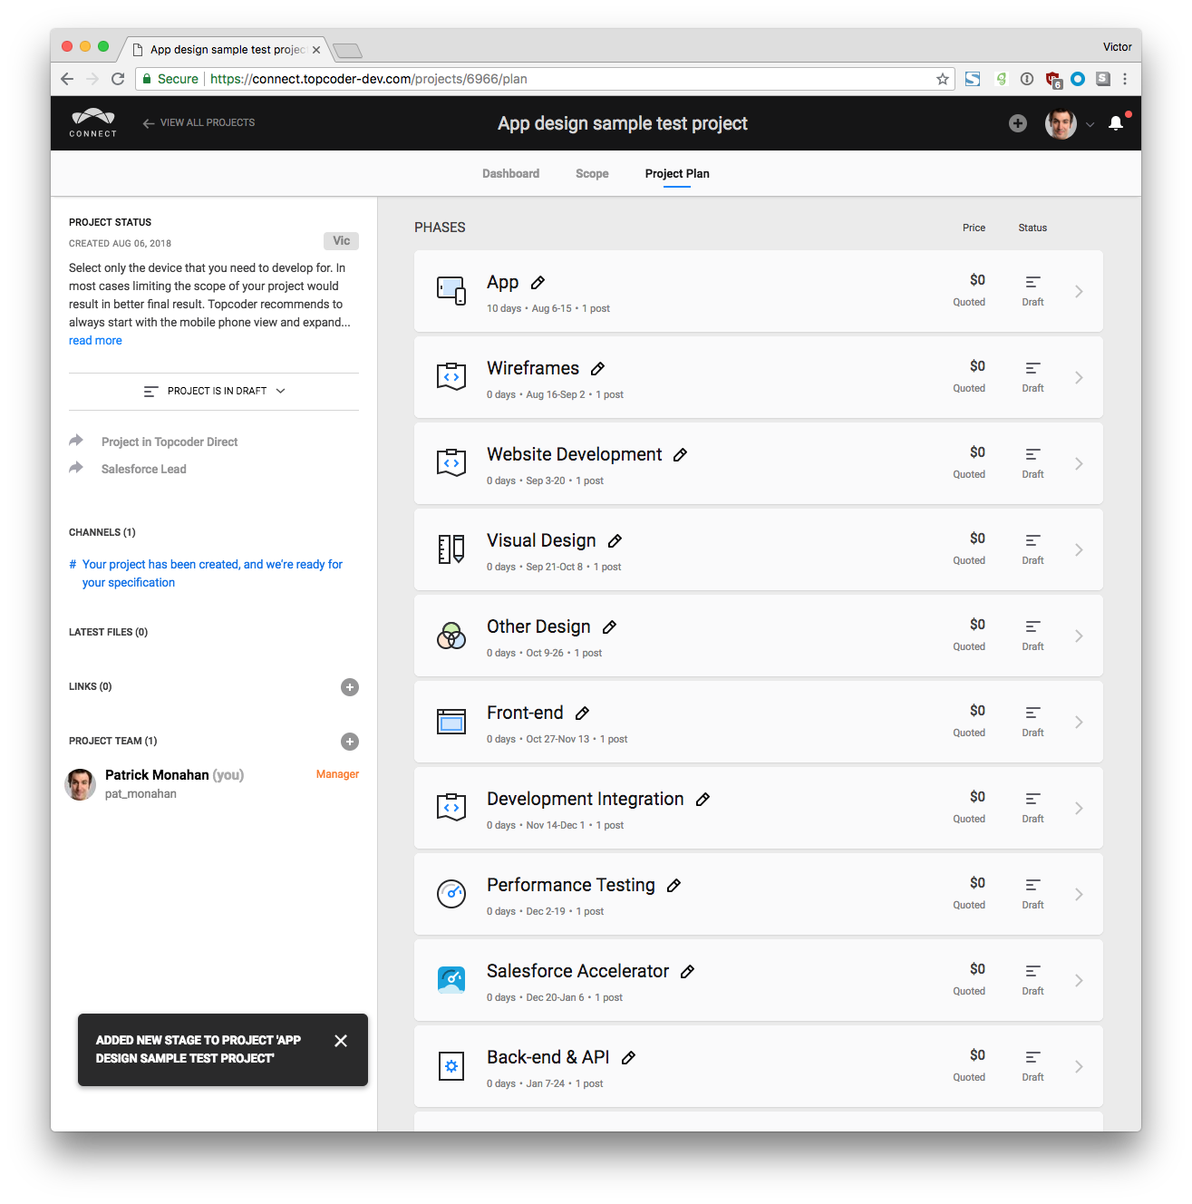The image size is (1192, 1204).
Task: Go back to View All Projects
Action: (199, 123)
